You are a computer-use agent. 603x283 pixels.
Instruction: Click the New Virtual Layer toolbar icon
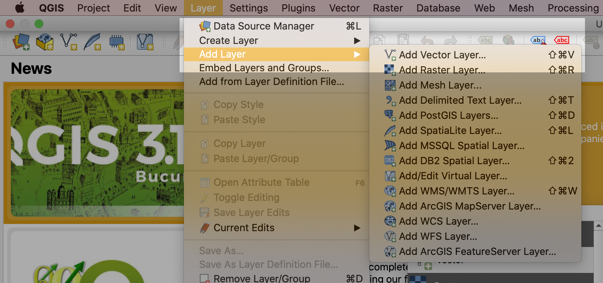[x=145, y=42]
